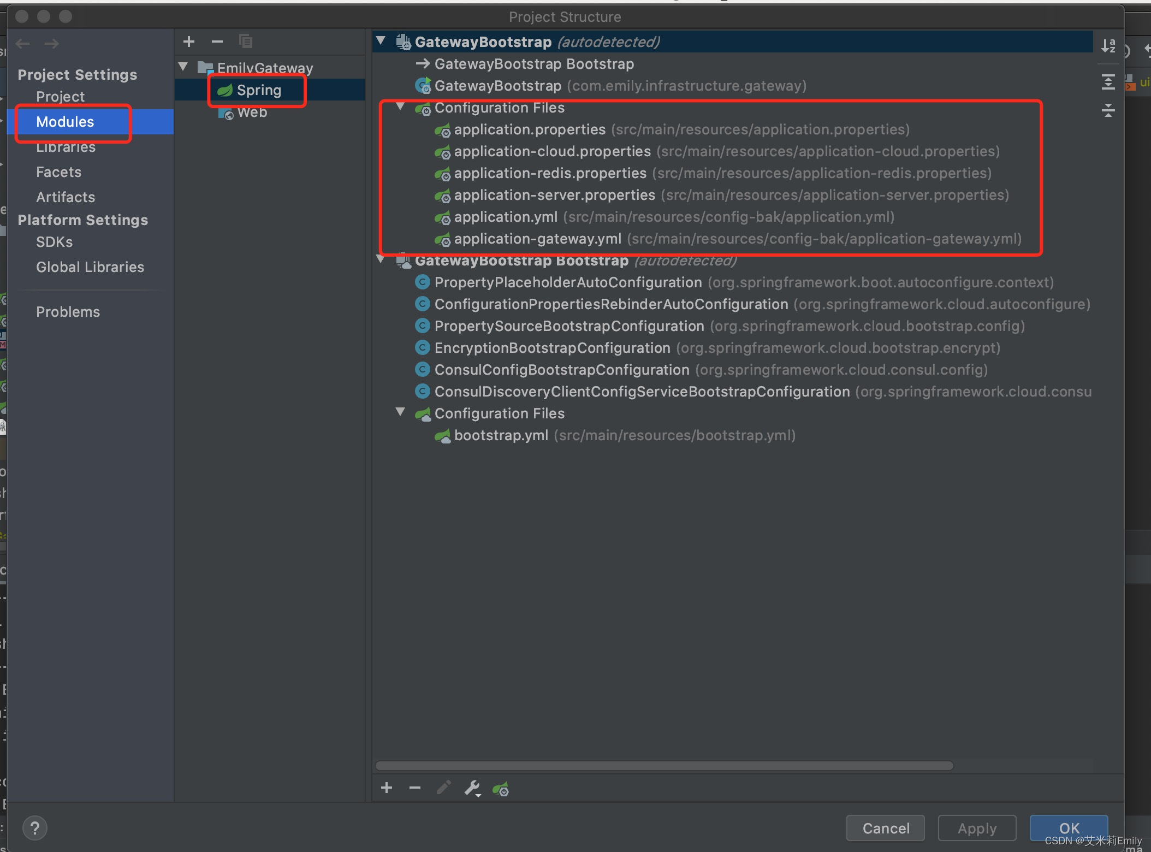Collapse the EmilyGateway module tree

[x=183, y=67]
